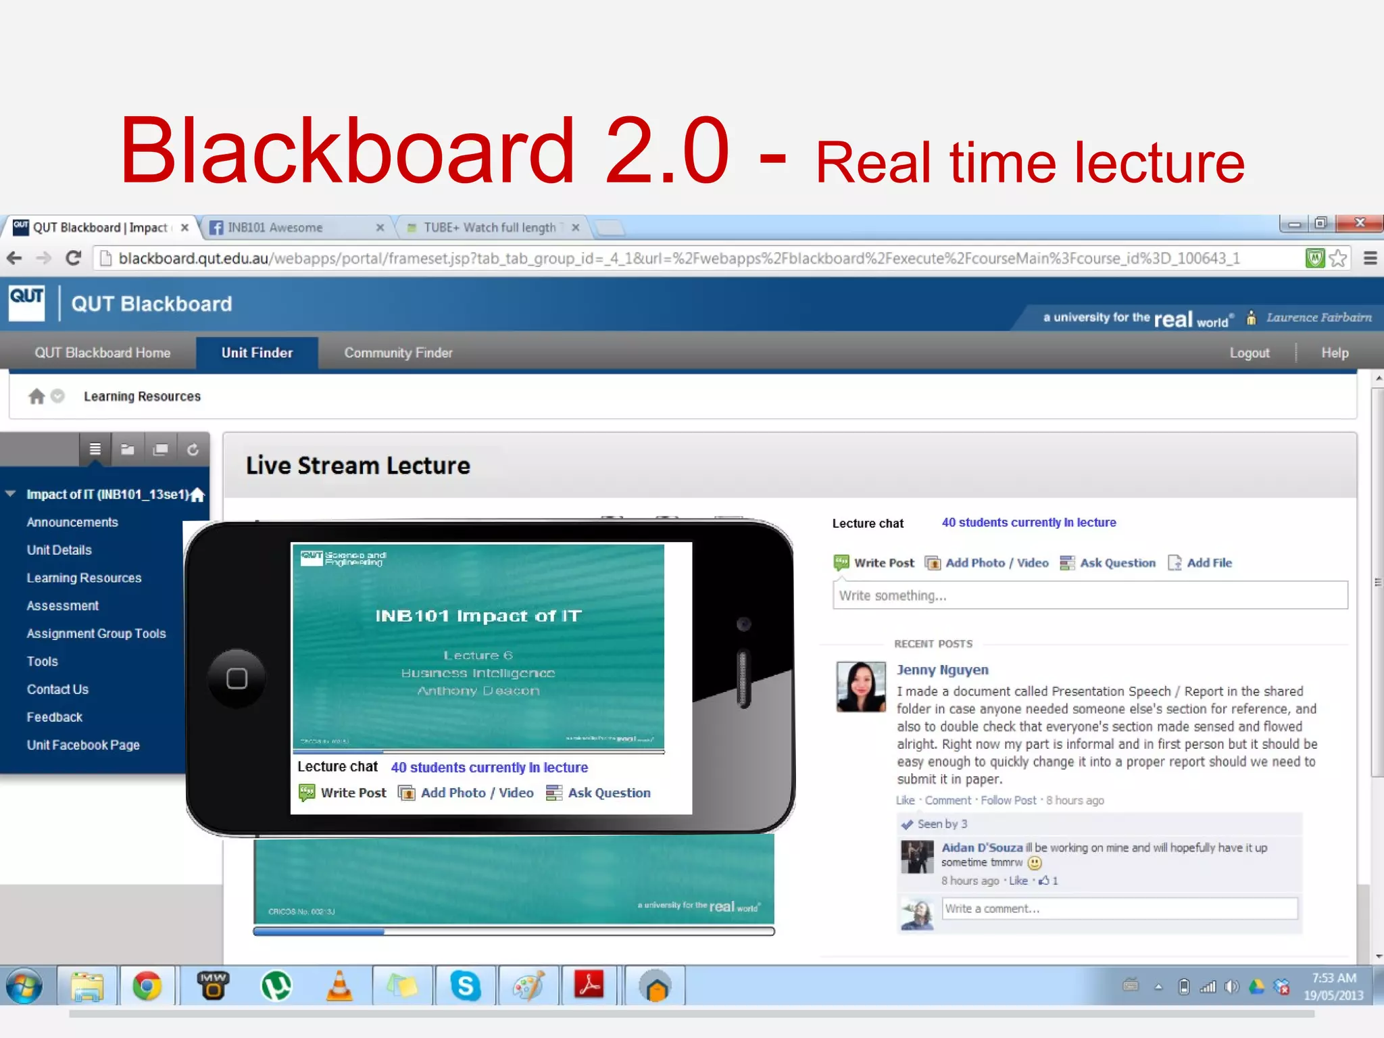Open the Windows Start button
This screenshot has width=1384, height=1038.
pos(24,987)
